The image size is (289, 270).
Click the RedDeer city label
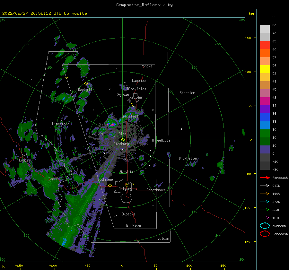coord(136,97)
